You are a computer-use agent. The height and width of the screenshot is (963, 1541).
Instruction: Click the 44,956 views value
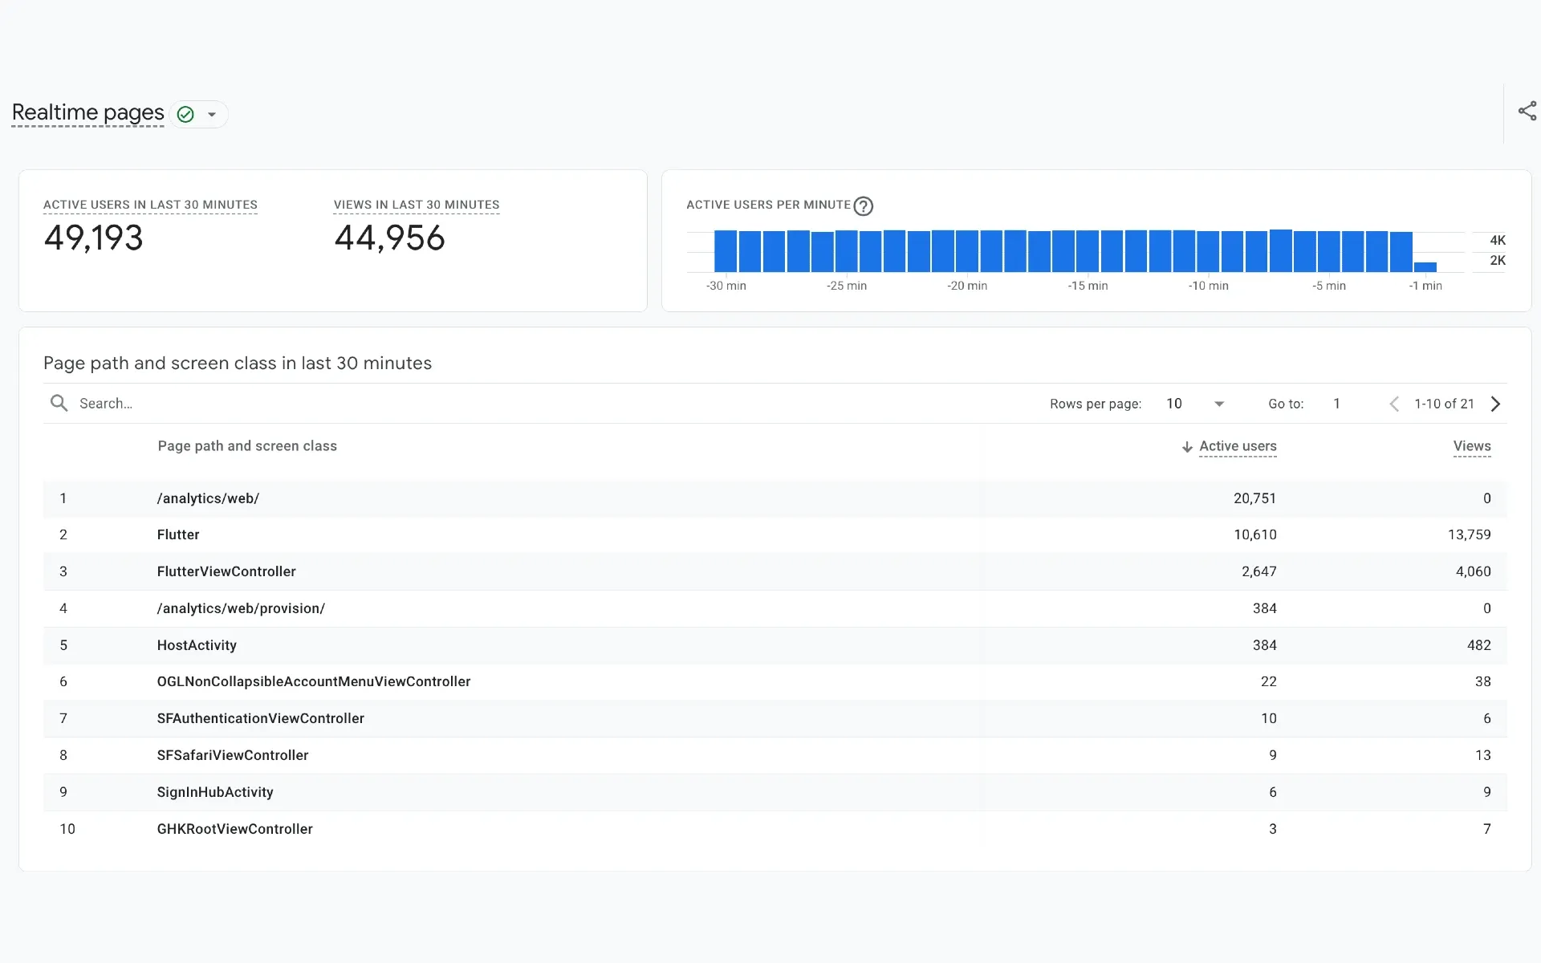click(389, 238)
